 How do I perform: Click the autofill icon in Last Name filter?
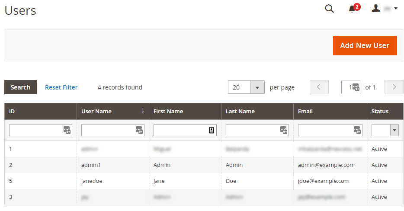point(283,130)
